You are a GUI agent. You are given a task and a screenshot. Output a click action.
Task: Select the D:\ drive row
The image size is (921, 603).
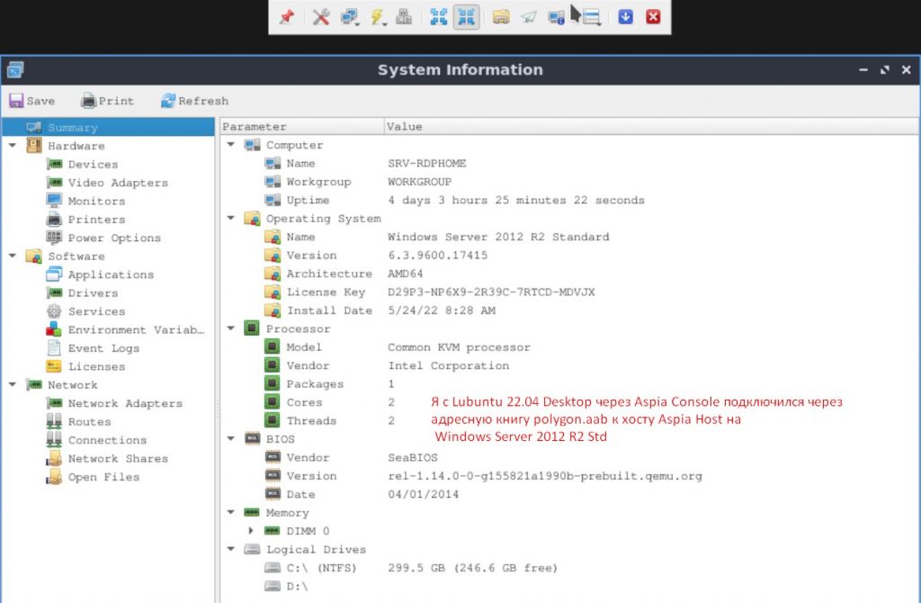coord(569,586)
